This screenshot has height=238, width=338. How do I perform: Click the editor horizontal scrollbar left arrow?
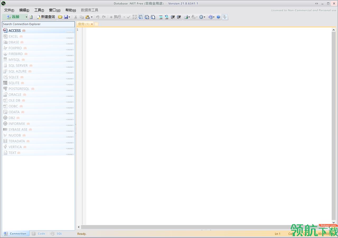79,227
